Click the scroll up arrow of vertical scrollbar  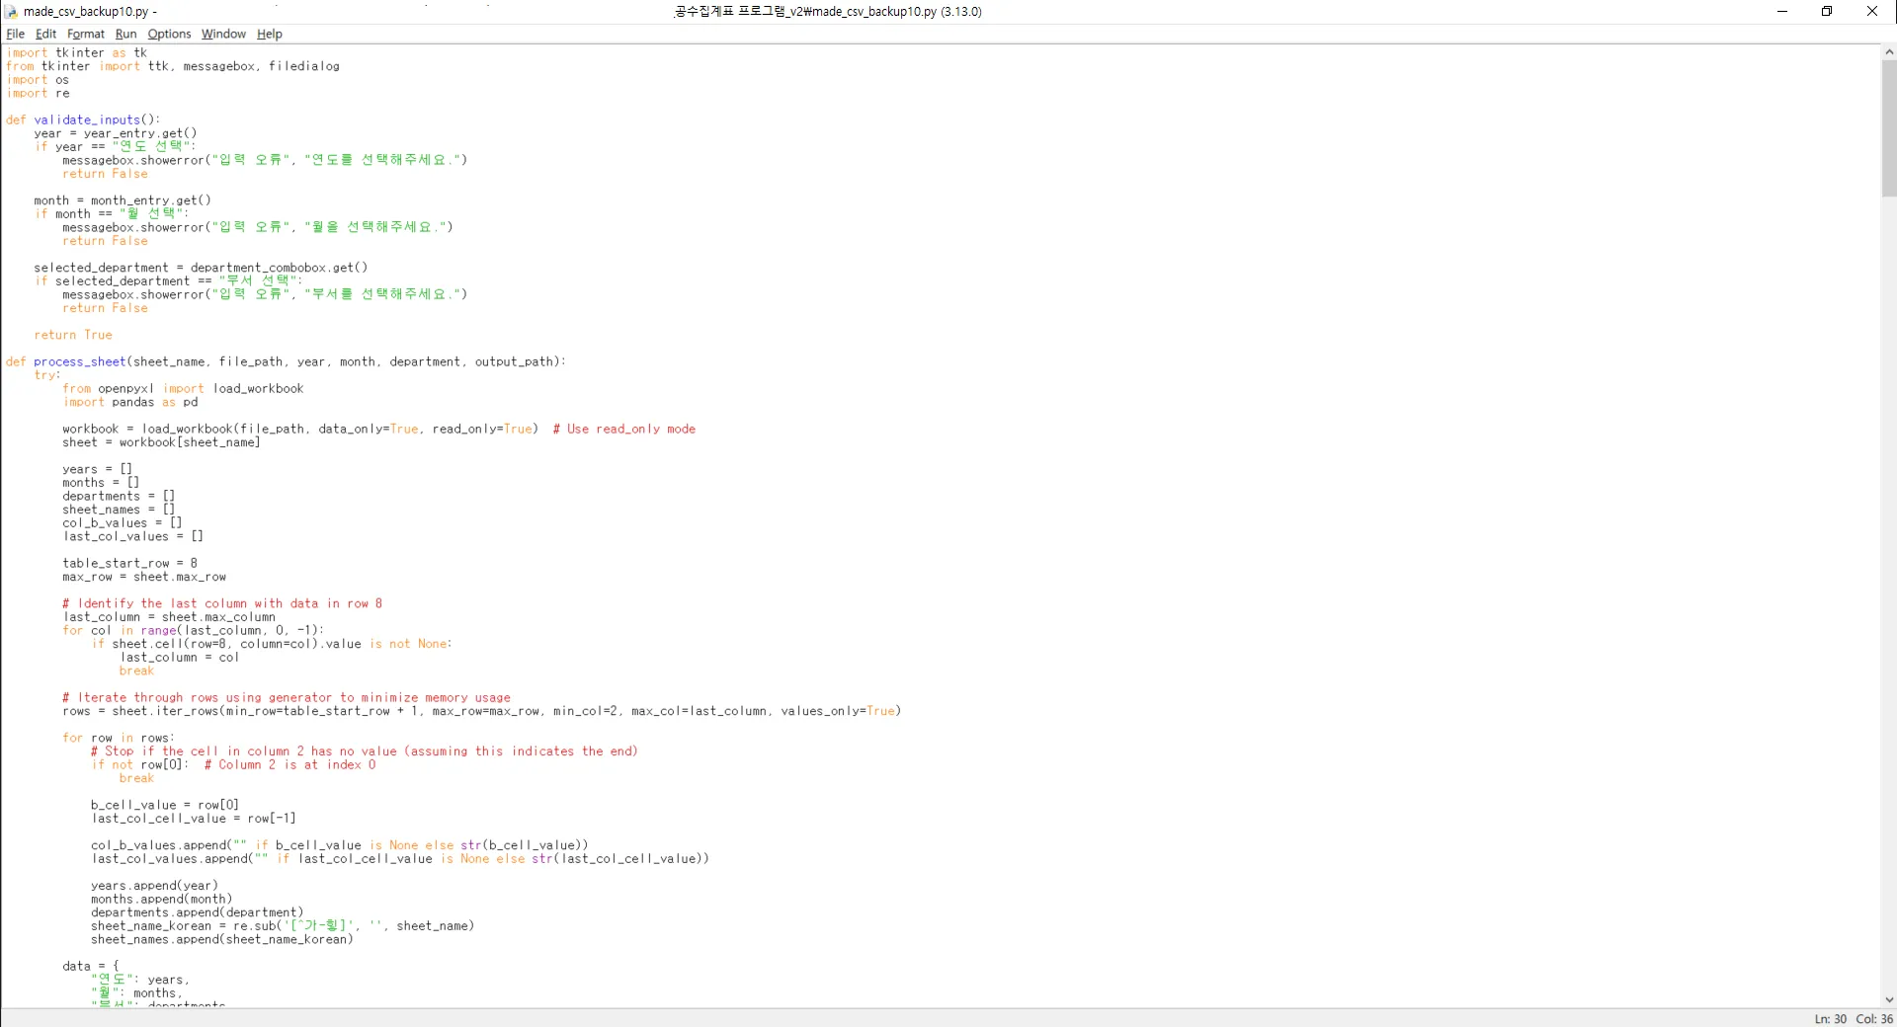(1888, 52)
